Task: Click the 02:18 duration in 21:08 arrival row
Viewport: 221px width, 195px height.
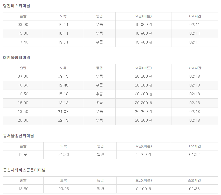Action: pyautogui.click(x=195, y=112)
